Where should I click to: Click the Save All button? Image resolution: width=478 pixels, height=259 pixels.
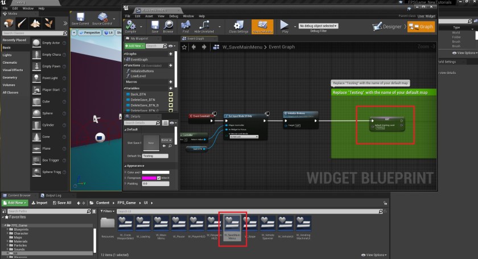[62, 203]
